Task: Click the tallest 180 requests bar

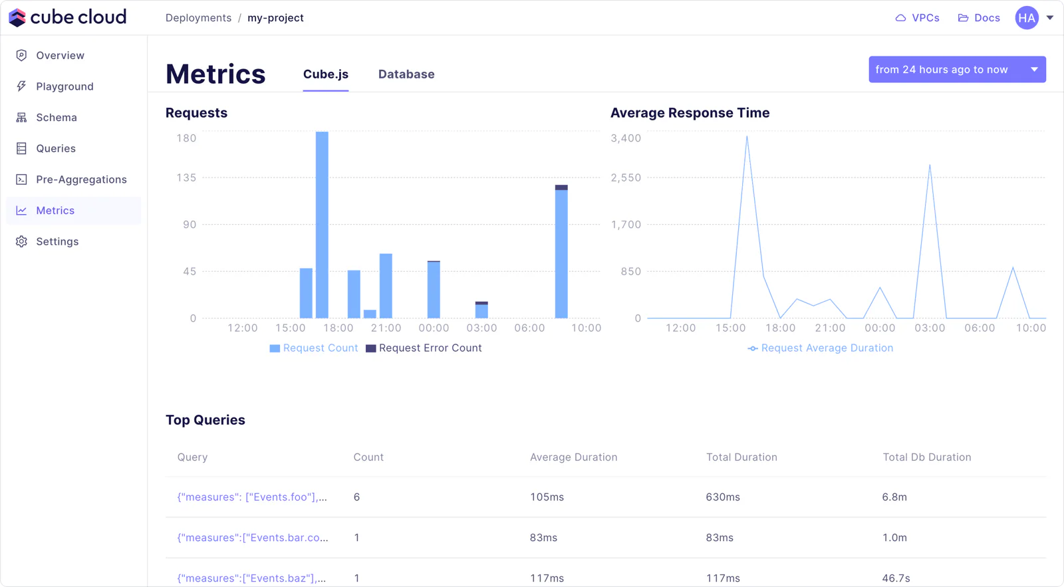Action: click(x=322, y=225)
